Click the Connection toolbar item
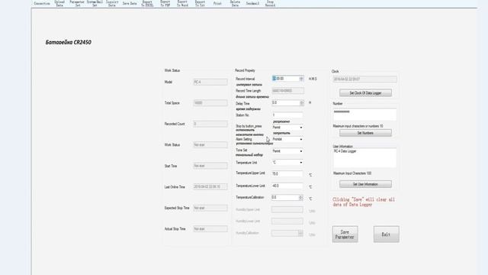The width and height of the screenshot is (488, 275). 42,3
